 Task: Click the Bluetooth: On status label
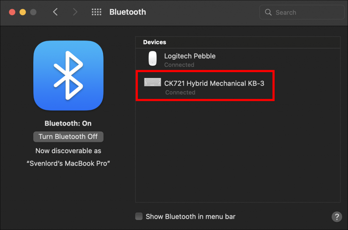click(68, 123)
